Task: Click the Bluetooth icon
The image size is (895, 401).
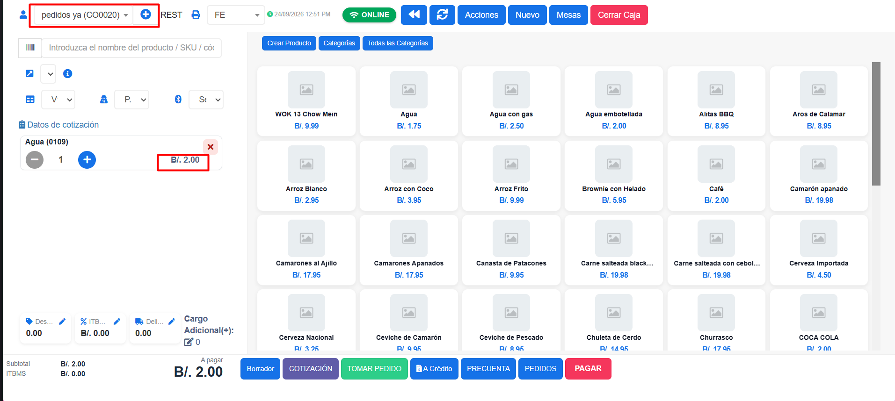Action: 178,100
